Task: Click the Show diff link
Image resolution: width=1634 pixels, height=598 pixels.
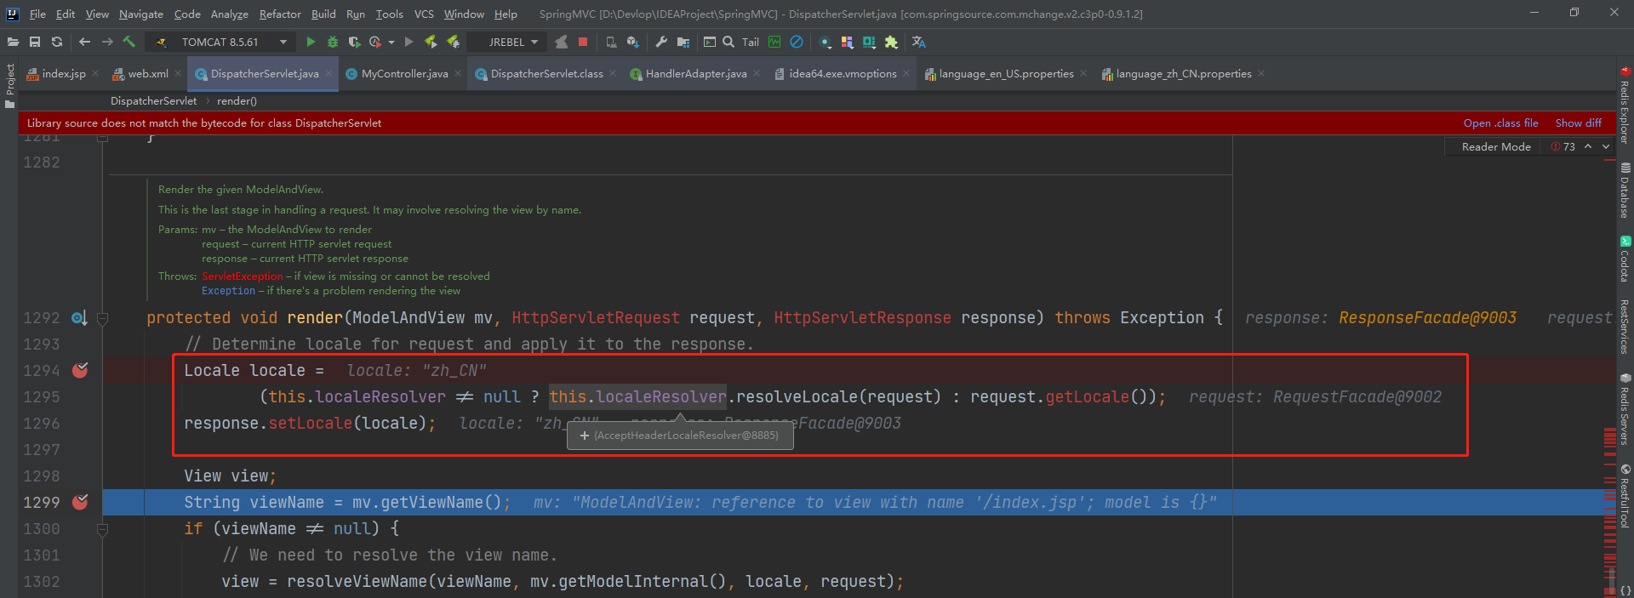Action: [1578, 123]
